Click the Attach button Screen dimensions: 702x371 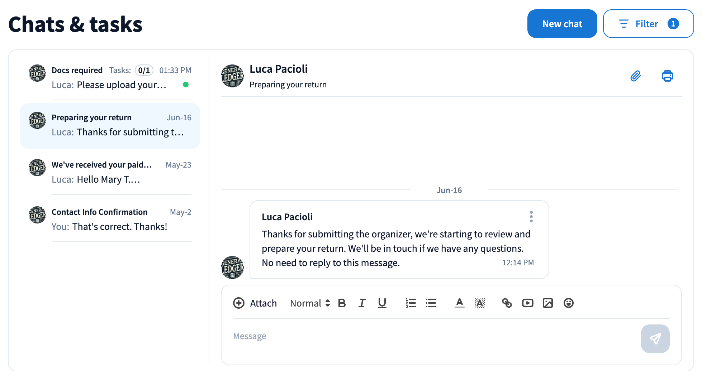click(x=255, y=303)
